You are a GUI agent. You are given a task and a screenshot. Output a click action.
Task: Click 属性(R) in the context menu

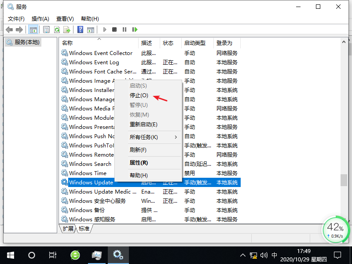coord(139,163)
